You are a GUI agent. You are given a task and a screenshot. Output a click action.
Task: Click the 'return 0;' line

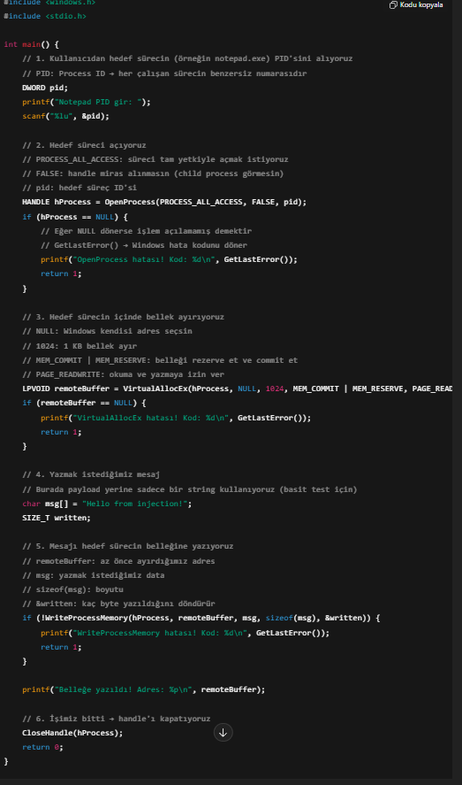(42, 747)
